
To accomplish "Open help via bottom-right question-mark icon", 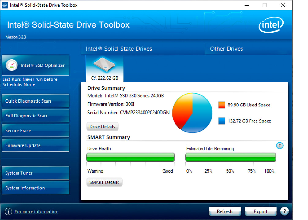I will tap(284, 211).
